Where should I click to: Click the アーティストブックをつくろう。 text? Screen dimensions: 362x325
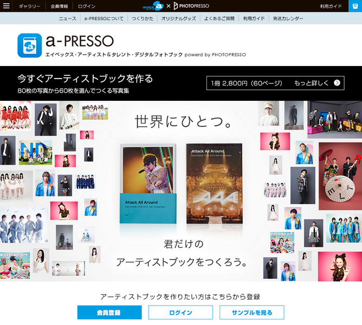tap(182, 262)
